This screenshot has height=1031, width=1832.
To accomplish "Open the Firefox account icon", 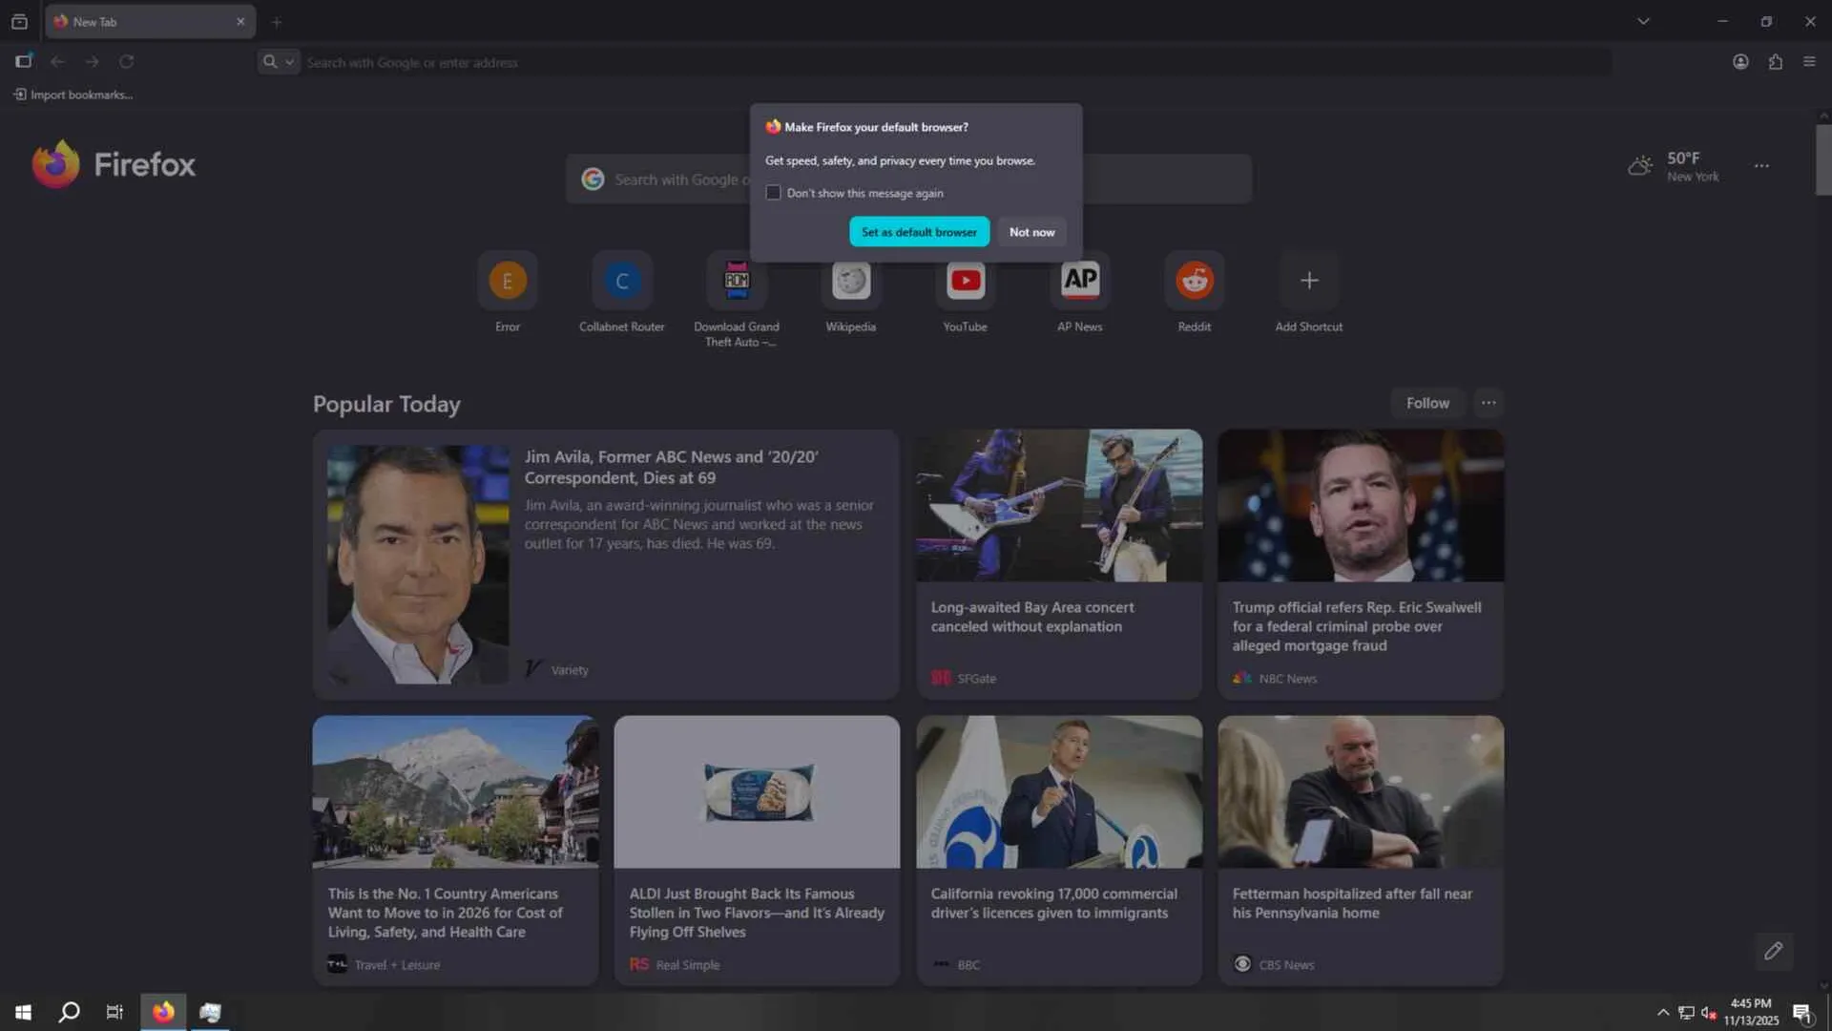I will point(1740,62).
